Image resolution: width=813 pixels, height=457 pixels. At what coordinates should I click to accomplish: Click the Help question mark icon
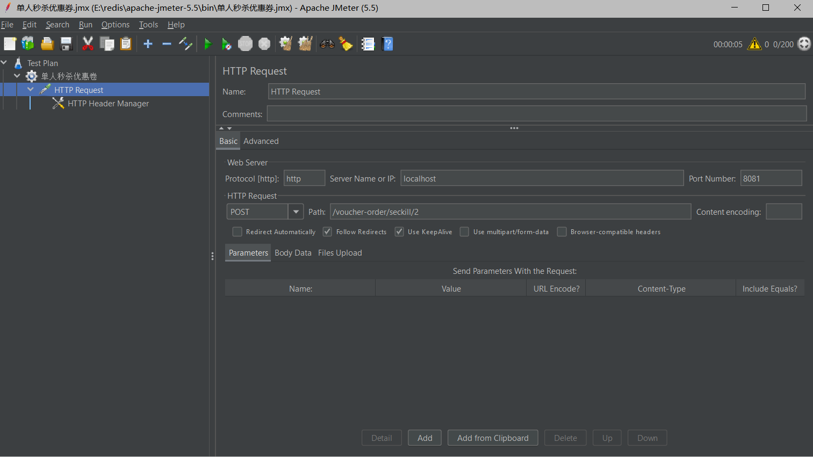(387, 44)
